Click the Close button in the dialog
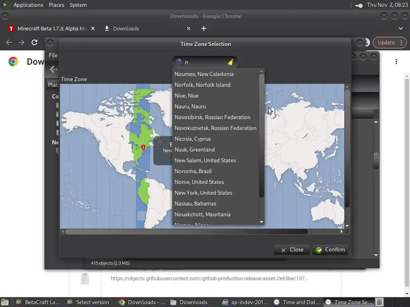410x307 pixels. (x=292, y=250)
